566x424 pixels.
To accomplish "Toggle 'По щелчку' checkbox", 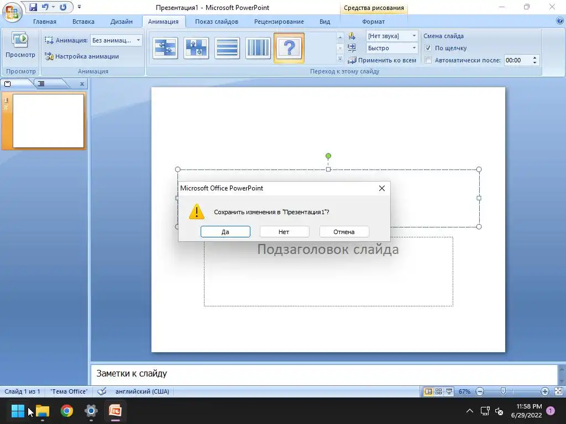I will pyautogui.click(x=428, y=48).
